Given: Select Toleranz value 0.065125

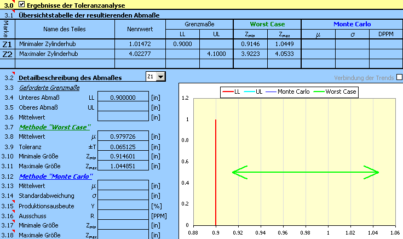Looking at the screenshot, I should [x=123, y=146].
